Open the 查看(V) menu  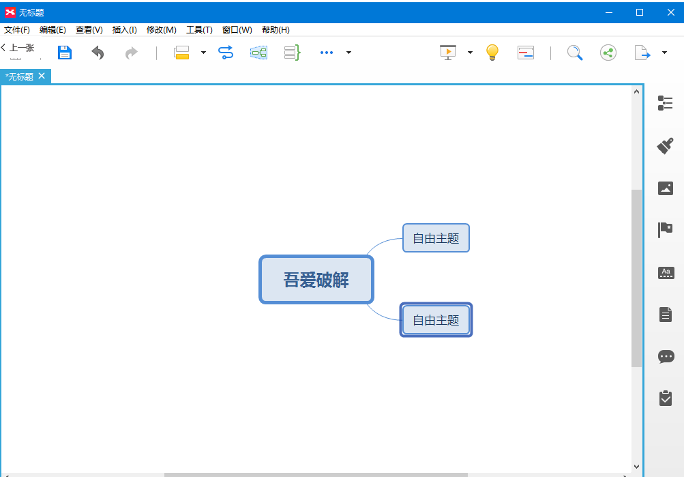pos(89,29)
